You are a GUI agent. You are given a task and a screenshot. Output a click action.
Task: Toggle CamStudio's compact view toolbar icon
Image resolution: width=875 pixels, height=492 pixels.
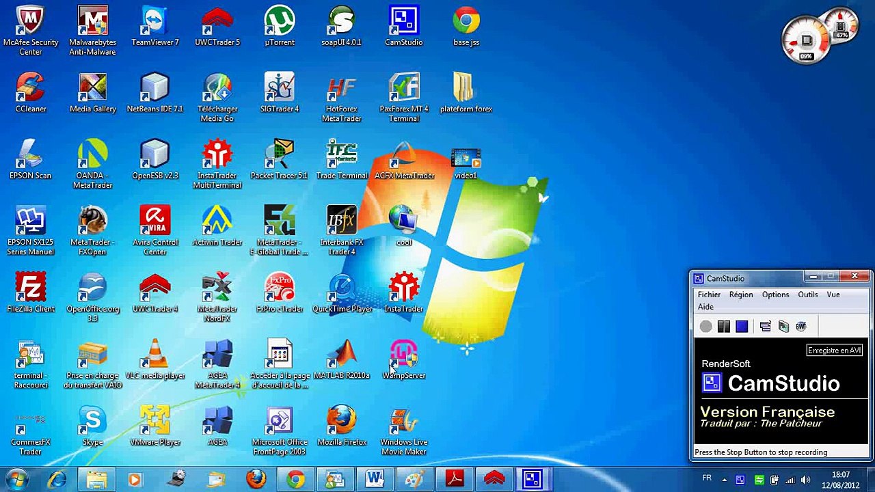[x=765, y=327]
